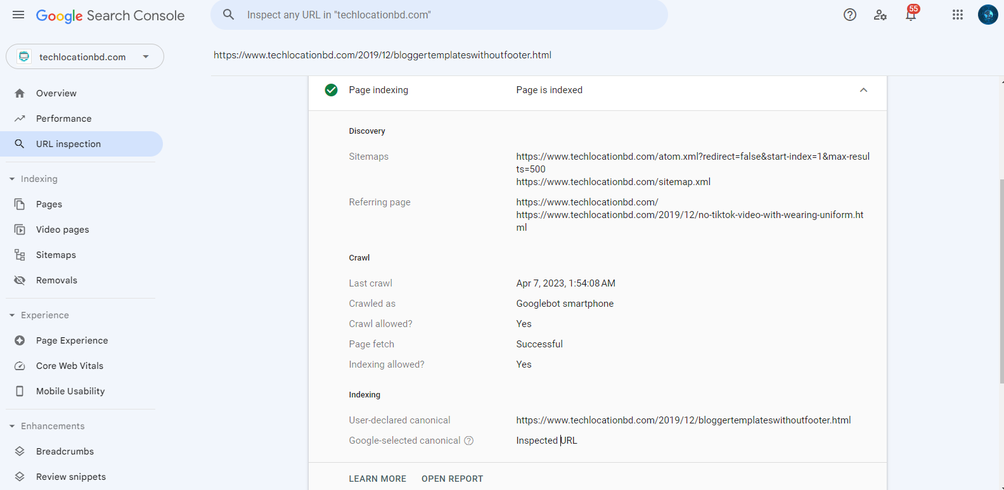The image size is (1004, 490).
Task: Collapse the Indexing sidebar group
Action: click(12, 179)
